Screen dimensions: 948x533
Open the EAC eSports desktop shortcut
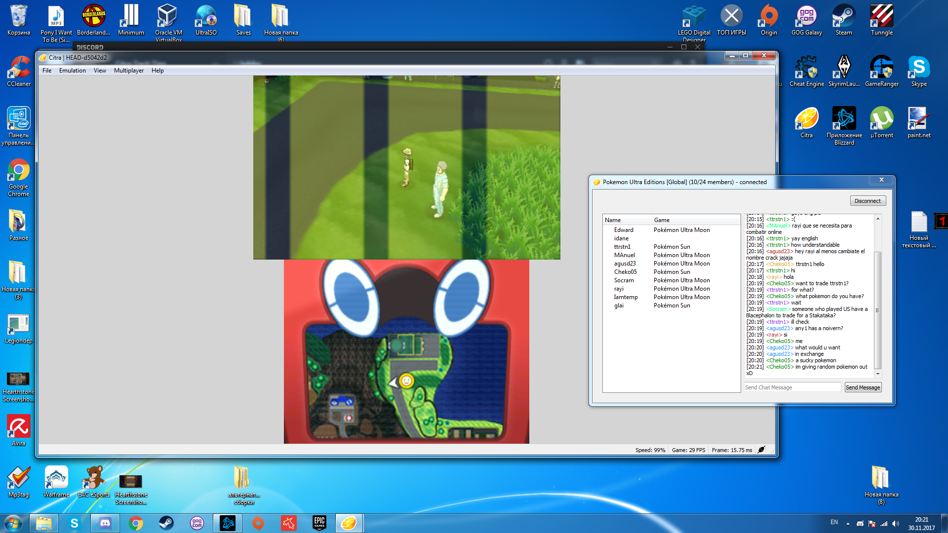[93, 482]
